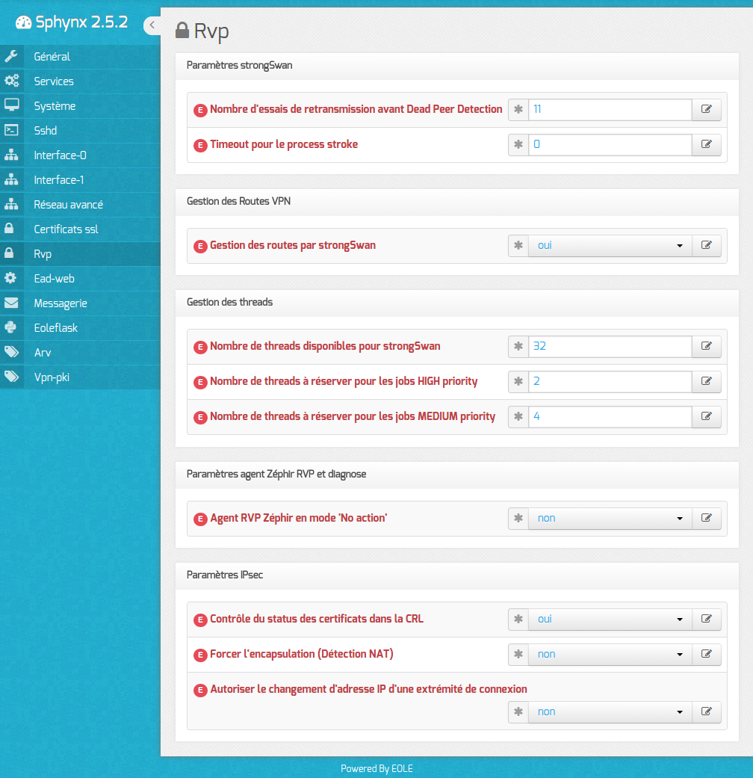
Task: Click the edit icon next to Dead Peer Detection value
Action: click(707, 109)
